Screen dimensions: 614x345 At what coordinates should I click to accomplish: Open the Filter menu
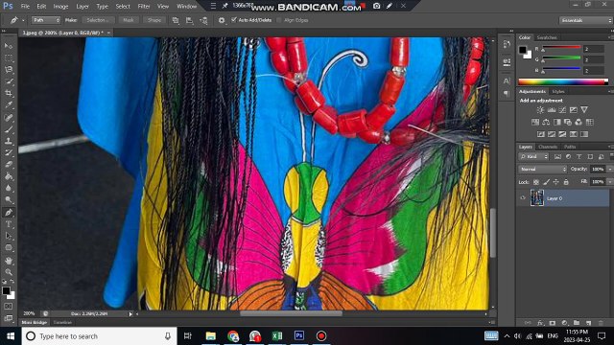(144, 7)
